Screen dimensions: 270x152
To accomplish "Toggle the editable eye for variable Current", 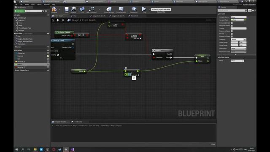I will [x=48, y=56].
